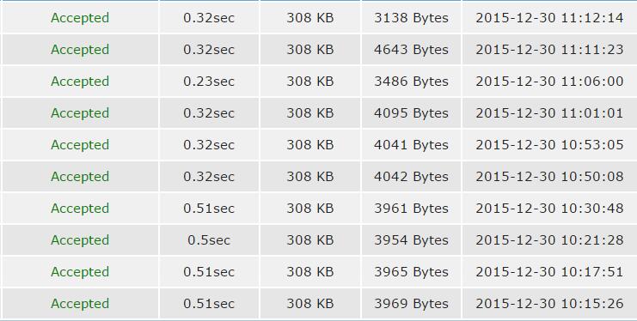Select the 0.5sec runtime cell
This screenshot has height=321, width=637.
tap(209, 239)
